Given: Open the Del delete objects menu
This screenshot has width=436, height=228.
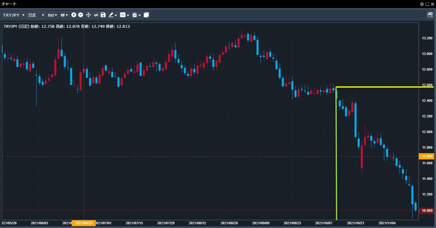Looking at the screenshot, I should tap(124, 15).
